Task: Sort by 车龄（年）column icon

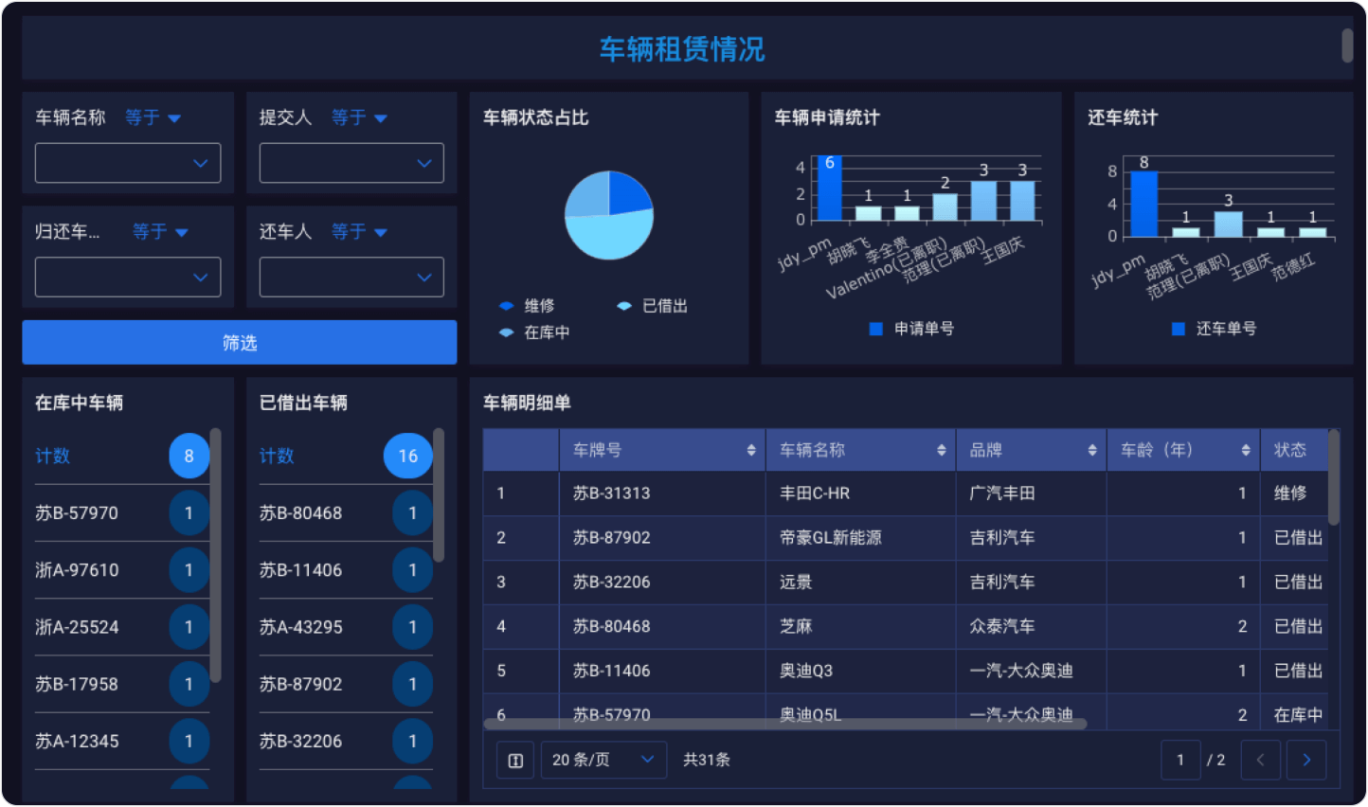Action: [x=1245, y=450]
